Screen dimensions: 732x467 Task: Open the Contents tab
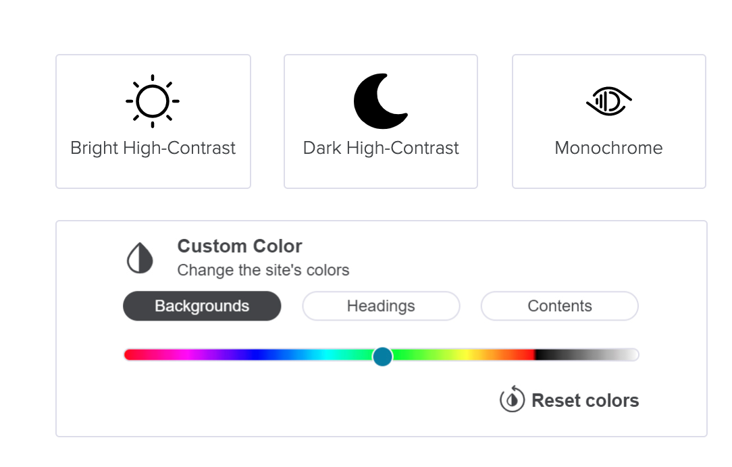point(559,306)
